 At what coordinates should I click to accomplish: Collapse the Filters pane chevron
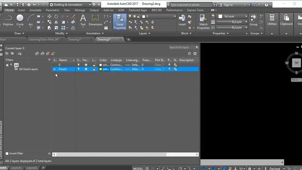click(49, 60)
